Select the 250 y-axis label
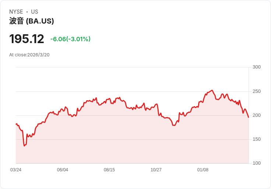Screen dimensions: 271x189 click(x=257, y=91)
